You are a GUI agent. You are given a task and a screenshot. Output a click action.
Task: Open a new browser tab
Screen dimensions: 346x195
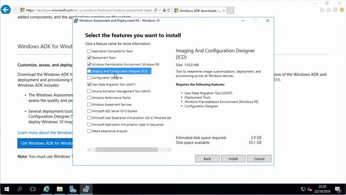point(230,10)
